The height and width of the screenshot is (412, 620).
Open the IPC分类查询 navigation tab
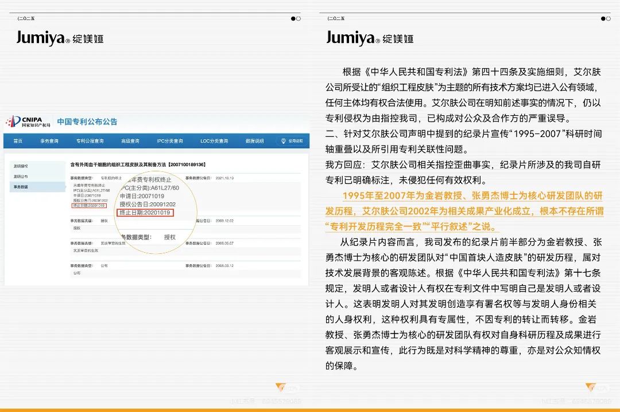click(x=169, y=141)
